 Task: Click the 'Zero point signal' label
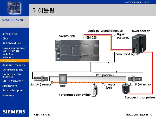(x=127, y=54)
